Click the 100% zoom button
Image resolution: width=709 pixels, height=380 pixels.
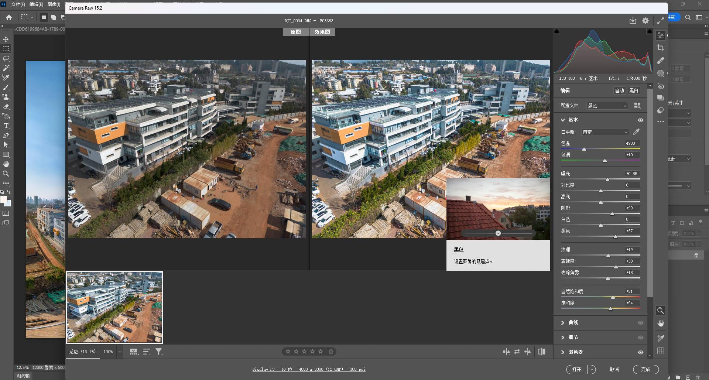[108, 352]
